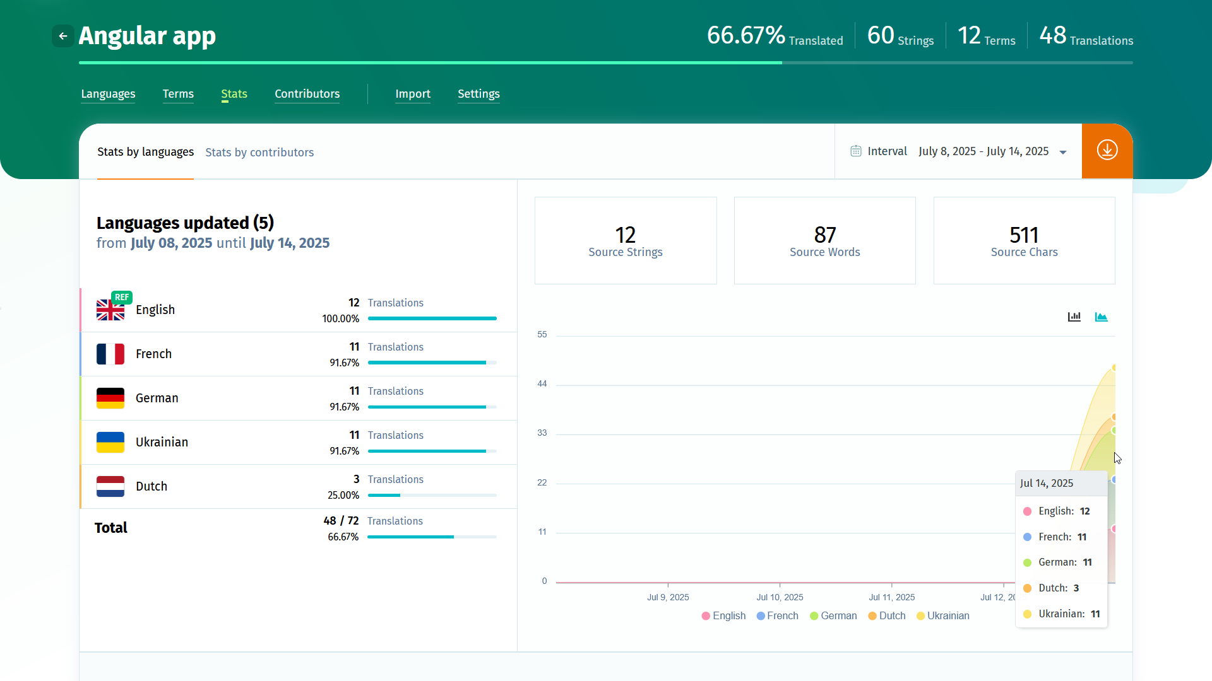Click the REF badge on English
The image size is (1212, 681).
[122, 297]
